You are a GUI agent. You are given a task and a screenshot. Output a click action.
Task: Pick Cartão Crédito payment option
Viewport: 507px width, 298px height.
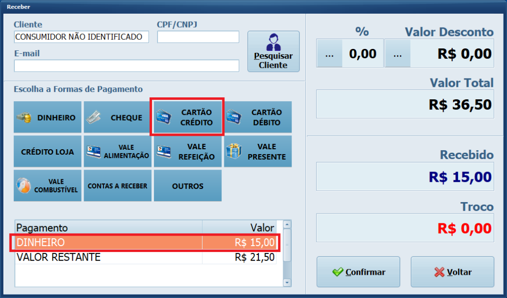(x=188, y=118)
